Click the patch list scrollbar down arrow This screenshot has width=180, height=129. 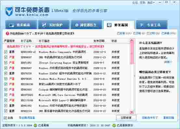[x=132, y=112]
